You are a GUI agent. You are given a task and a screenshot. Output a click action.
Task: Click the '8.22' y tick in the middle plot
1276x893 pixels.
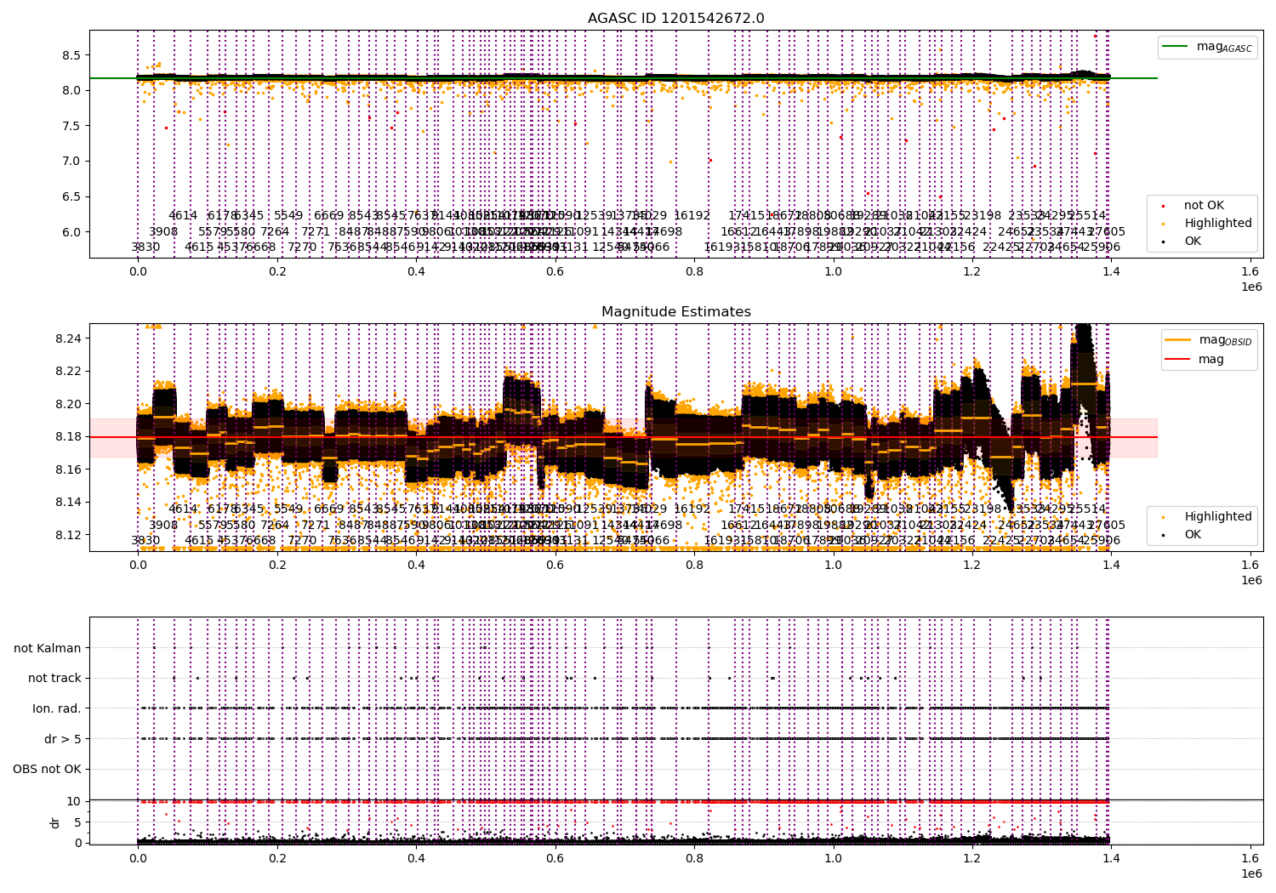pos(68,371)
